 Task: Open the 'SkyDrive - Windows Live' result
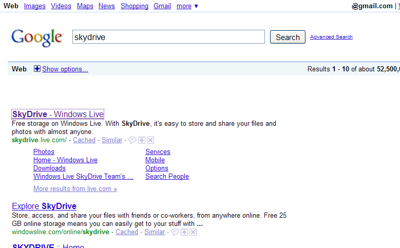point(58,114)
